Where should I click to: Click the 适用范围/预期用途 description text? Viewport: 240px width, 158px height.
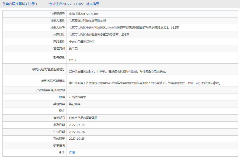[x=145, y=83]
